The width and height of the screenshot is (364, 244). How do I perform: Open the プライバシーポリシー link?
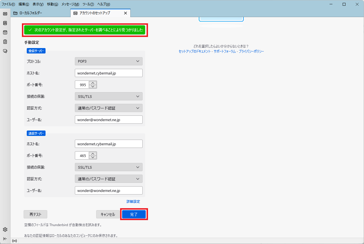(x=251, y=51)
